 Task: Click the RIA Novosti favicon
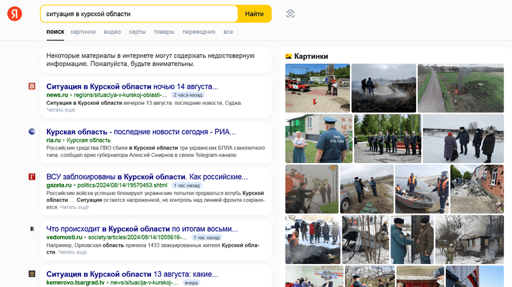pos(32,132)
